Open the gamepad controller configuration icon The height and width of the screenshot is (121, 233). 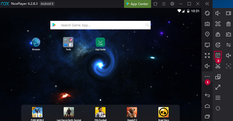point(228,34)
